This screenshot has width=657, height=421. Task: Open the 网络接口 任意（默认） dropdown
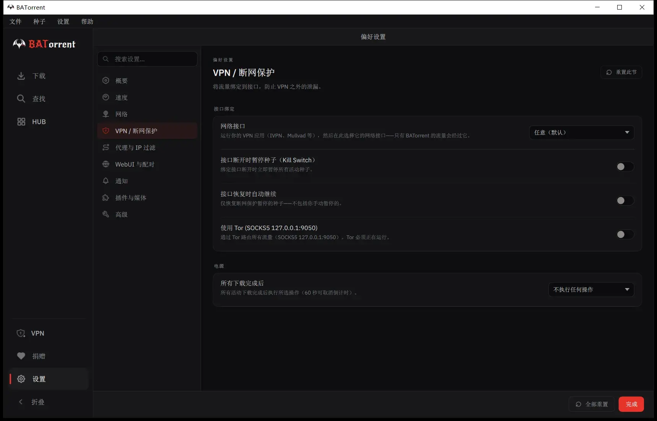[582, 132]
